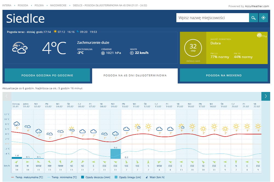Screen dimensions: 274x182
Task: Click the SW wind arrow for today
Action: point(17,162)
